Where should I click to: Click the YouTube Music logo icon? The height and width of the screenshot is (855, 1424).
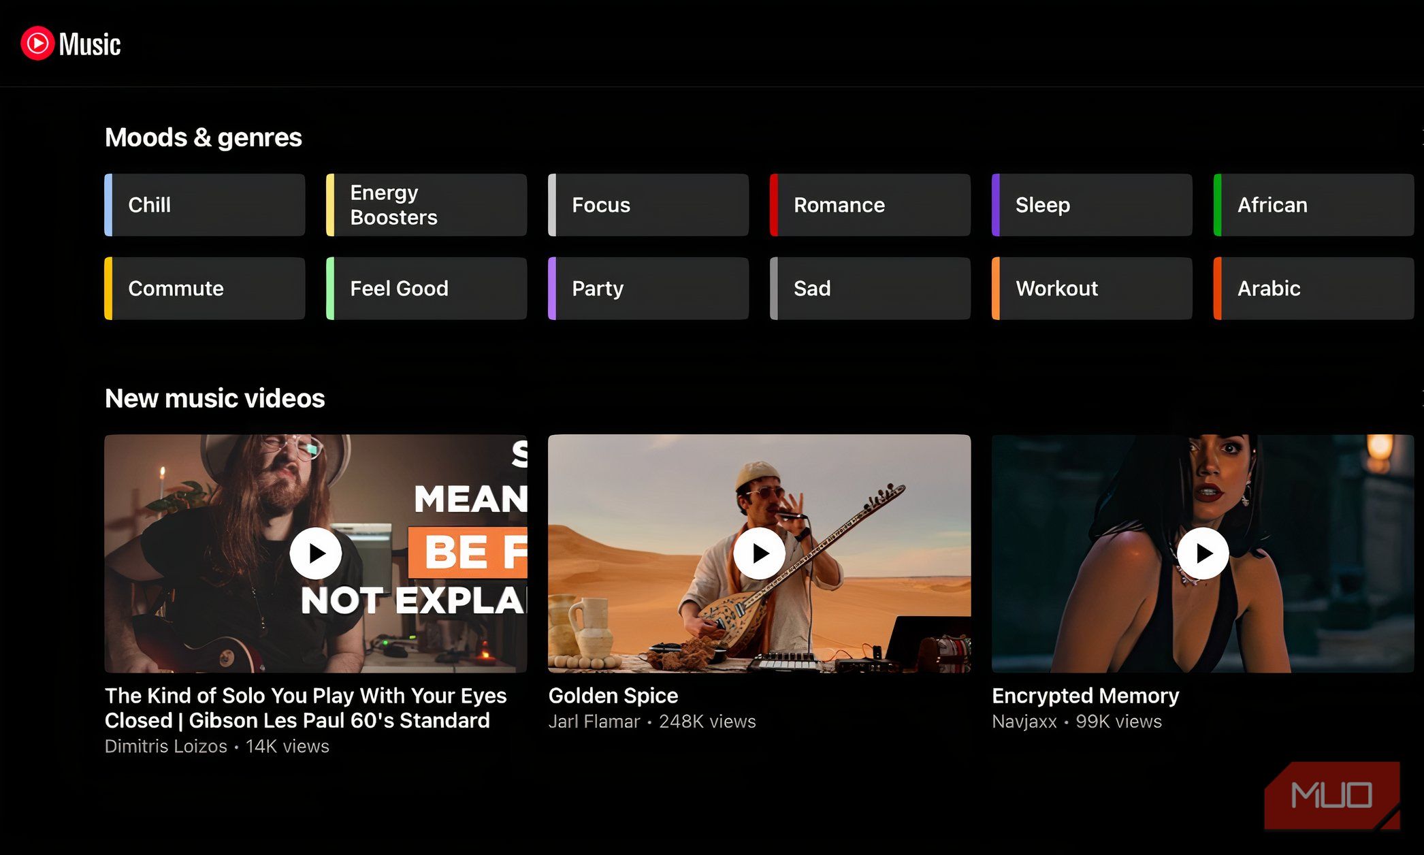tap(37, 44)
